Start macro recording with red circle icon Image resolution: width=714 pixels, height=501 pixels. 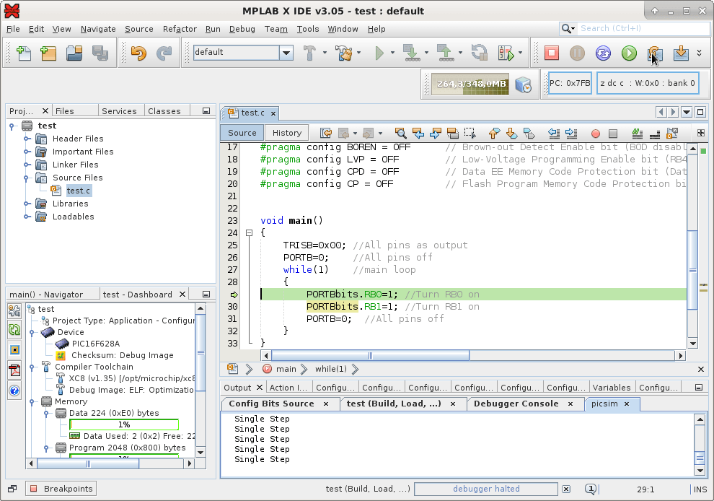point(595,134)
